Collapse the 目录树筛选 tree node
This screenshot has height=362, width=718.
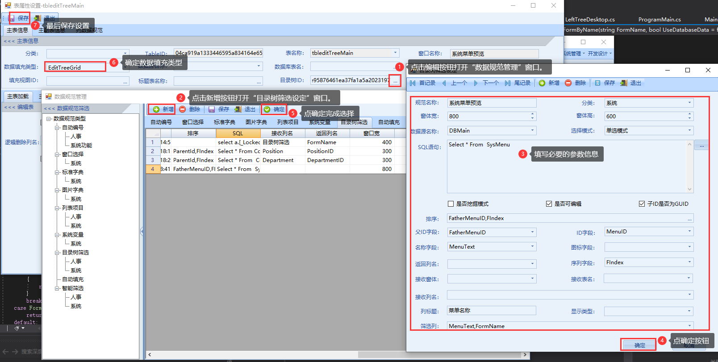[57, 253]
